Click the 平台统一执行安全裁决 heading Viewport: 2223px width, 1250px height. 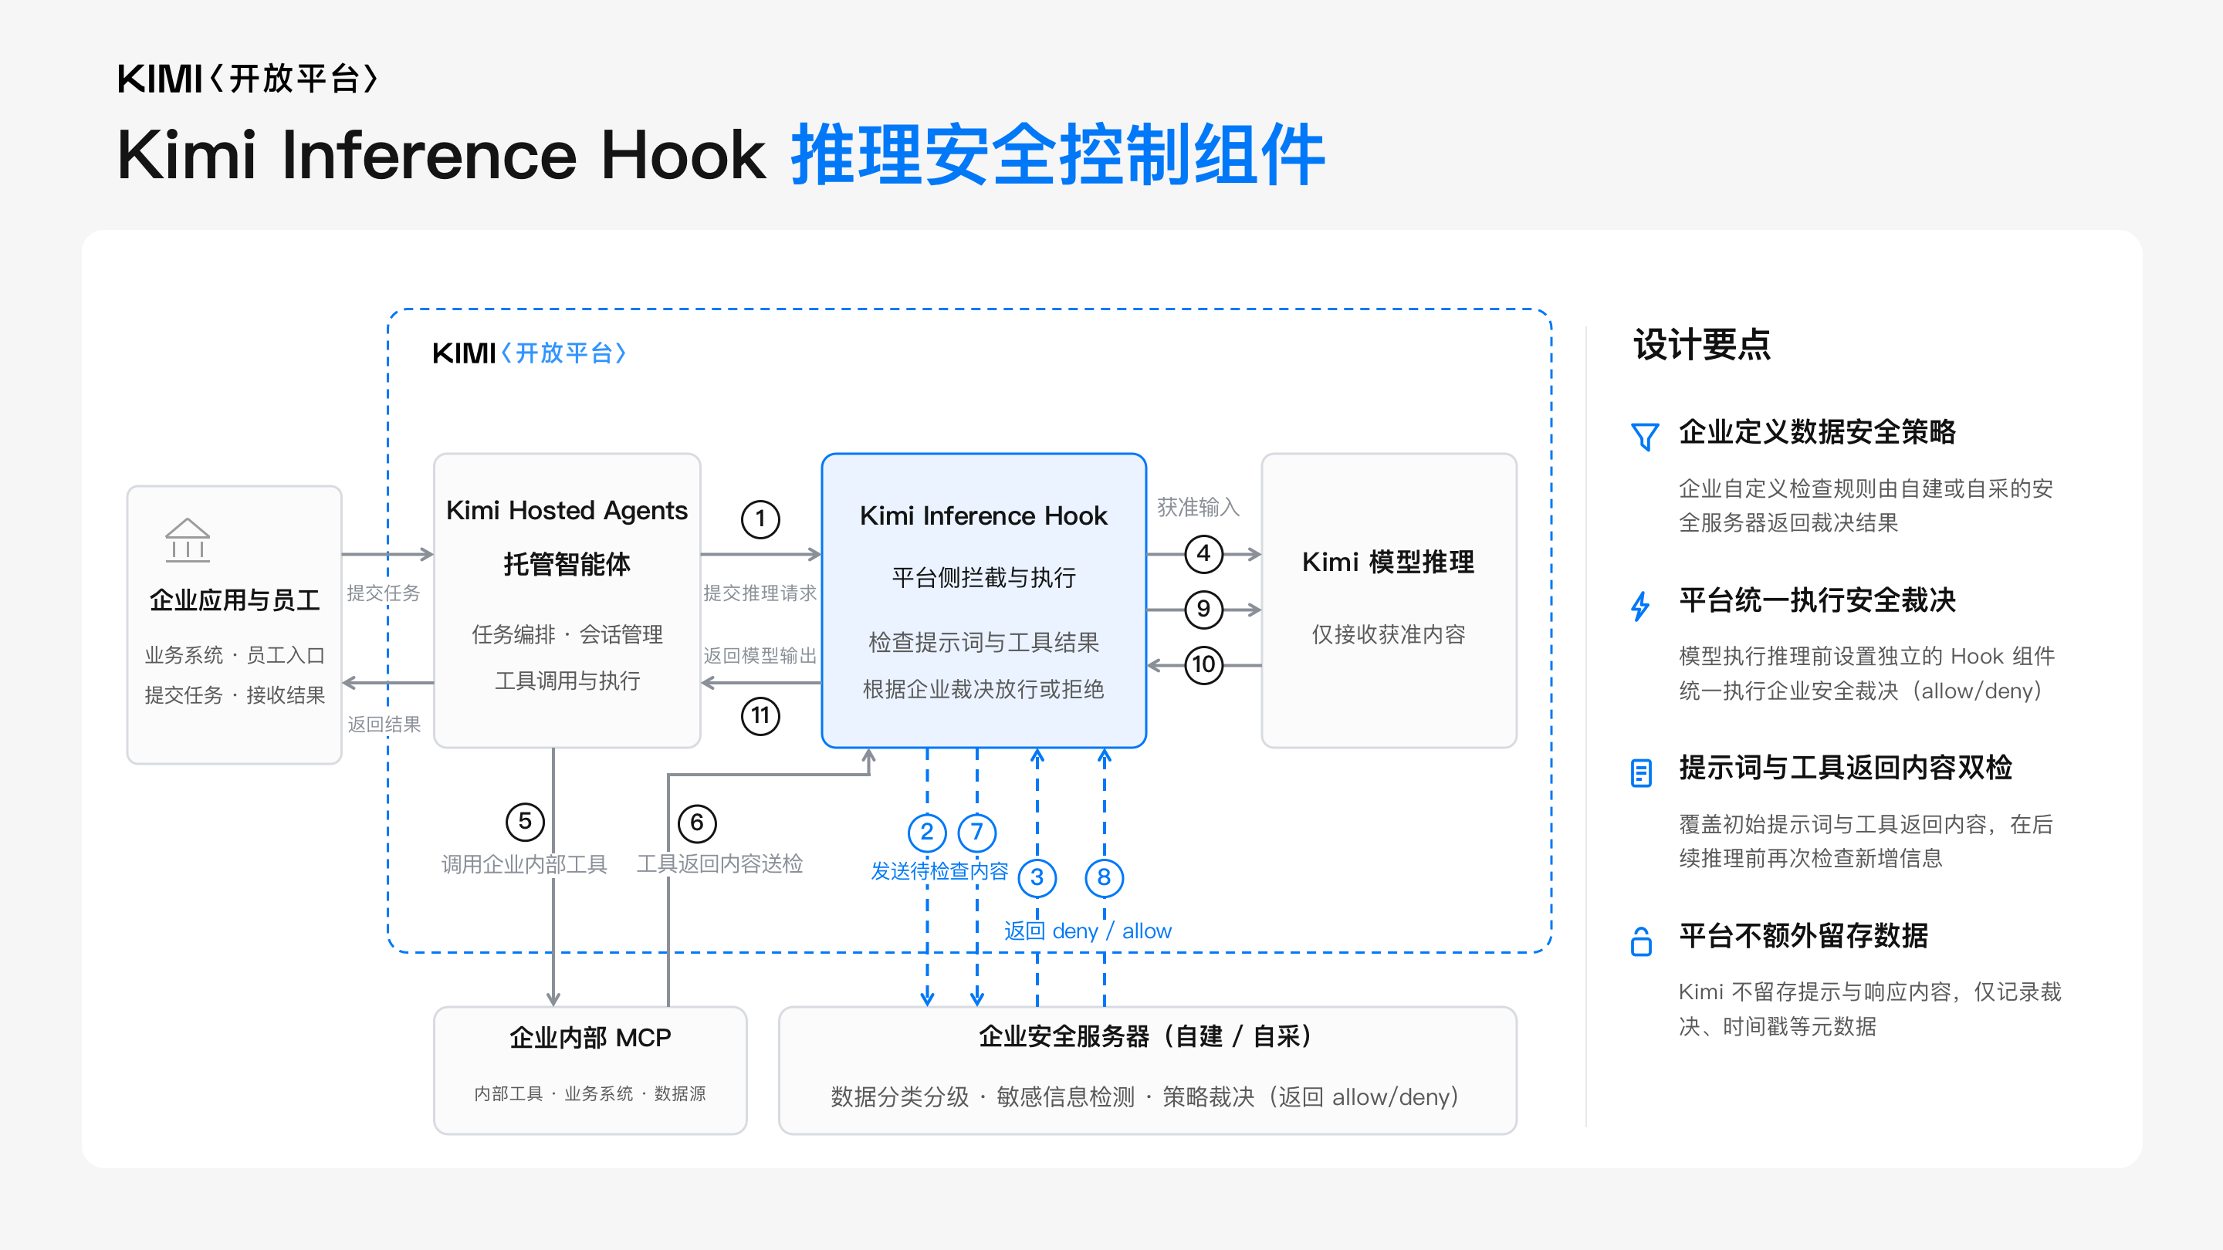(1818, 600)
